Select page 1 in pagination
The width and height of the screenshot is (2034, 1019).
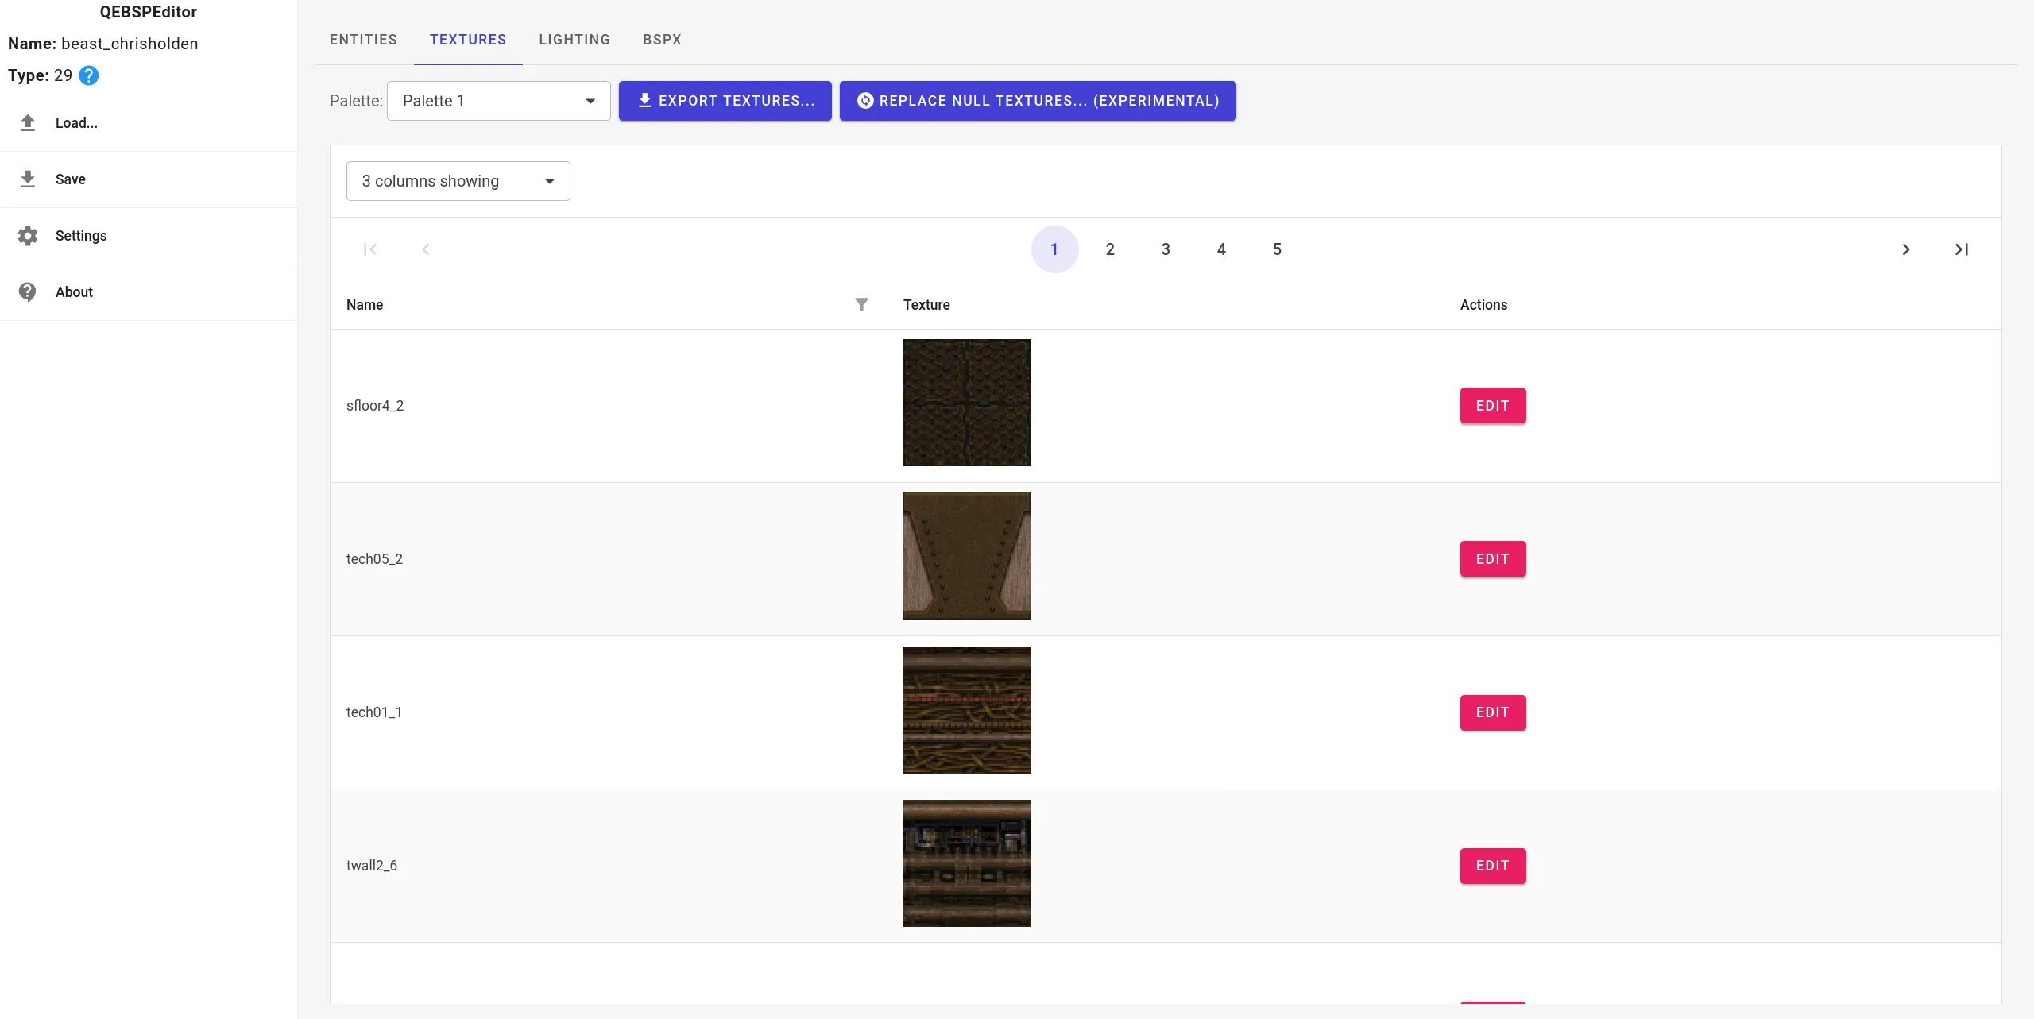point(1054,249)
